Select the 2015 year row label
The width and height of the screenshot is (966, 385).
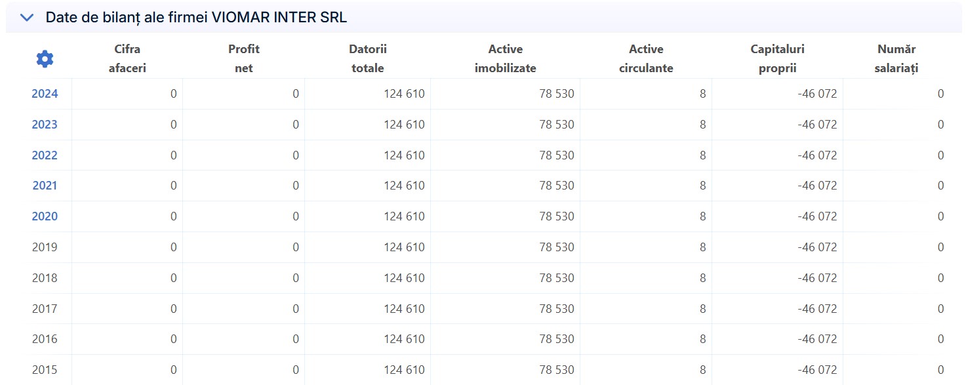coord(45,370)
